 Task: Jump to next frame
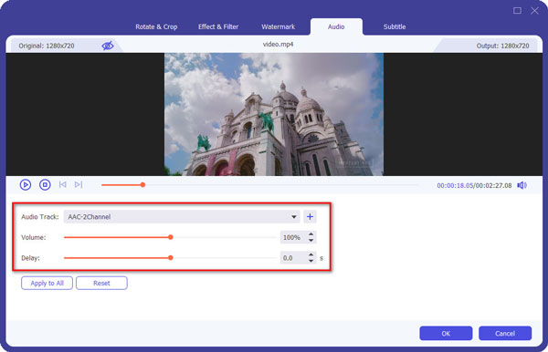(x=79, y=184)
